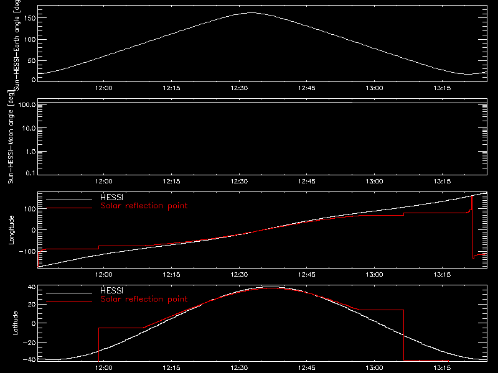Click 12:30 time label under Longitude plot

(239, 274)
